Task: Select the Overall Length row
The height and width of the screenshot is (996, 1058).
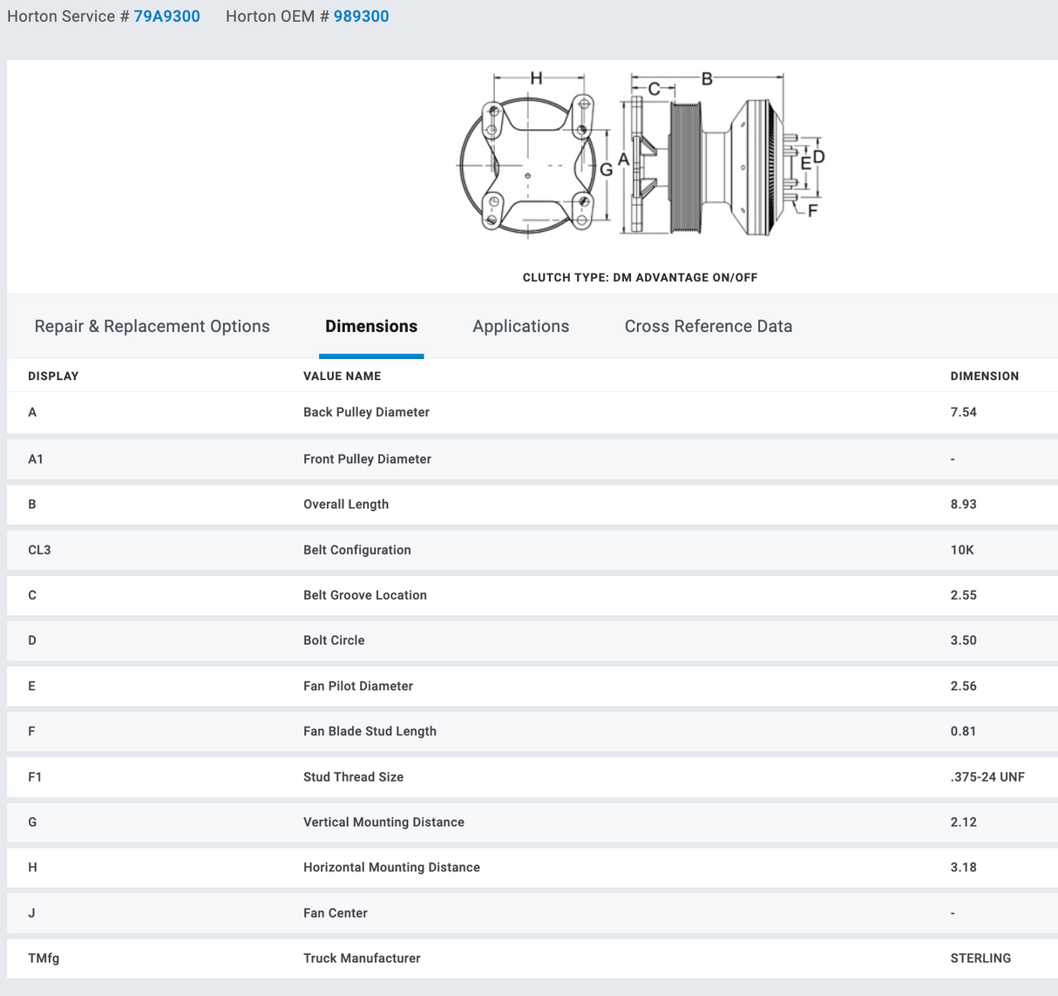Action: coord(346,505)
